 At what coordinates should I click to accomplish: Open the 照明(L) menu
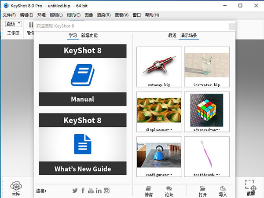(x=56, y=15)
